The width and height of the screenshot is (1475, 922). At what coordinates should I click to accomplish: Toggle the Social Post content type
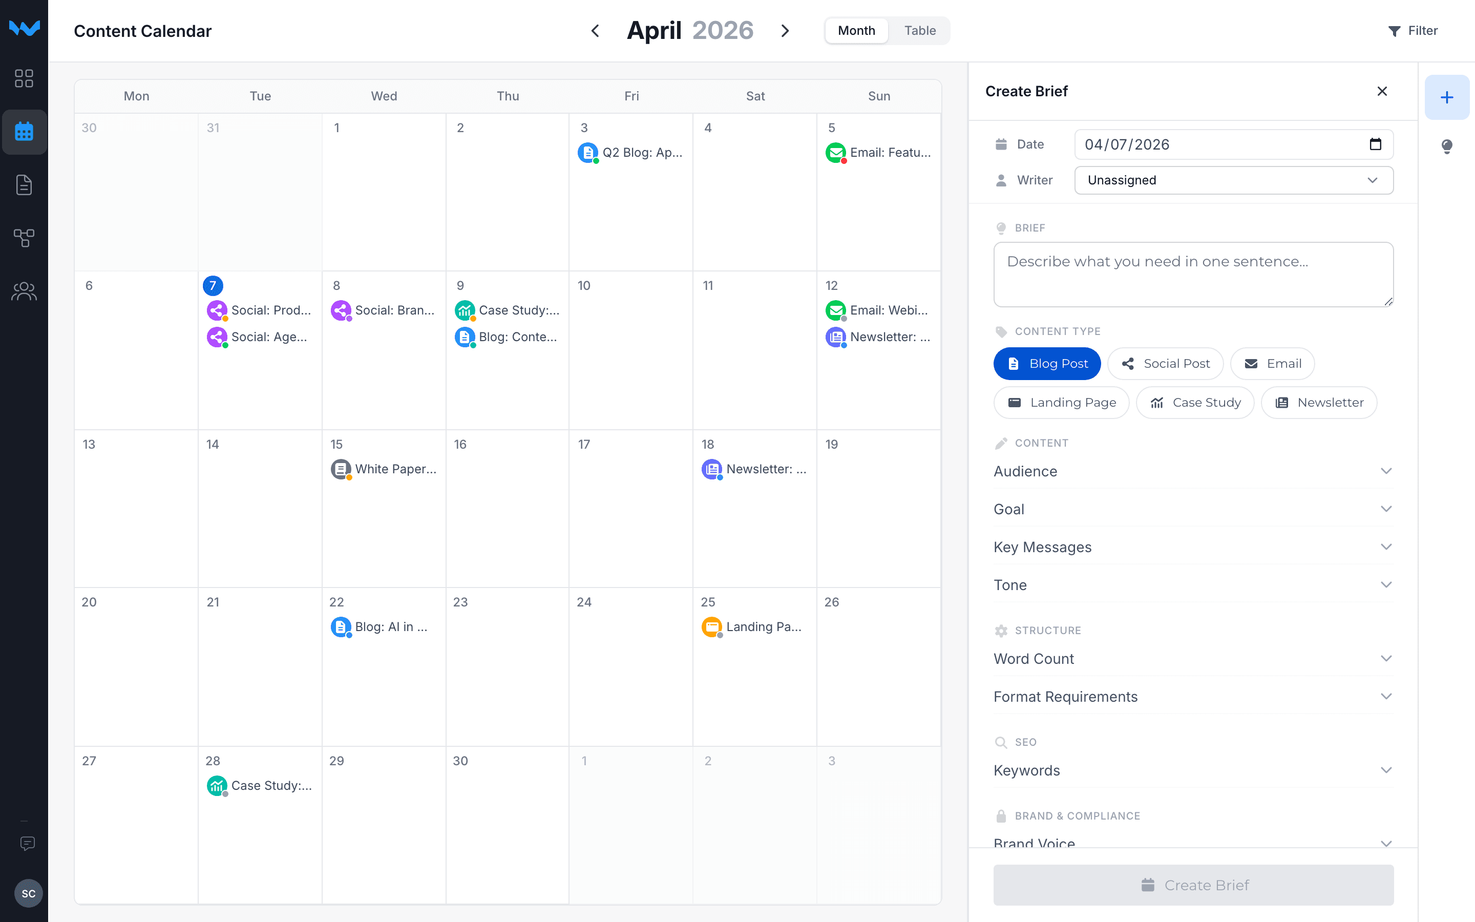[1165, 364]
